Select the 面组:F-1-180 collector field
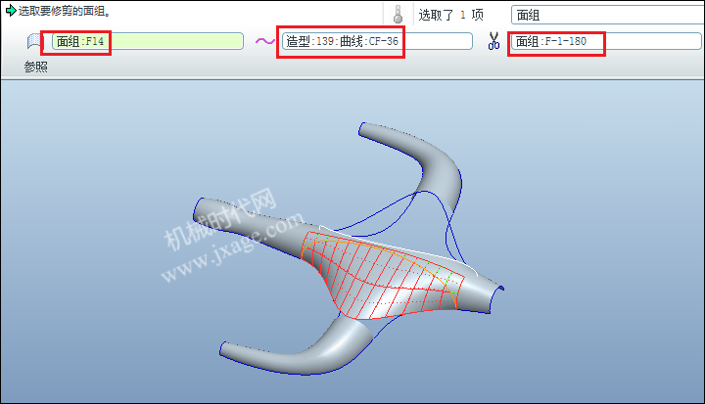Viewport: 705px width, 404px height. (606, 41)
